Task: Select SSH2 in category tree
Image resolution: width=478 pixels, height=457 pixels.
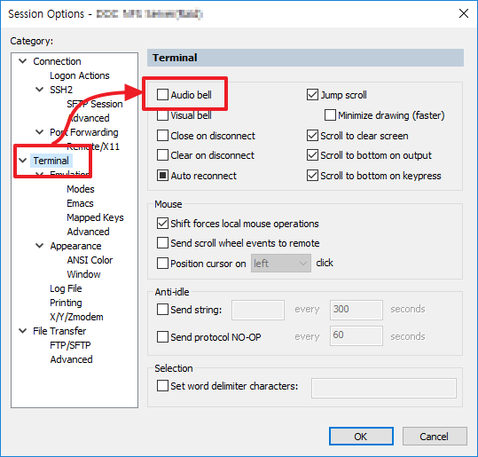Action: click(61, 90)
